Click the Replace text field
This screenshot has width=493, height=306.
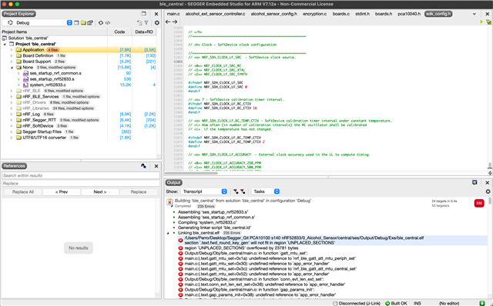[x=81, y=183]
